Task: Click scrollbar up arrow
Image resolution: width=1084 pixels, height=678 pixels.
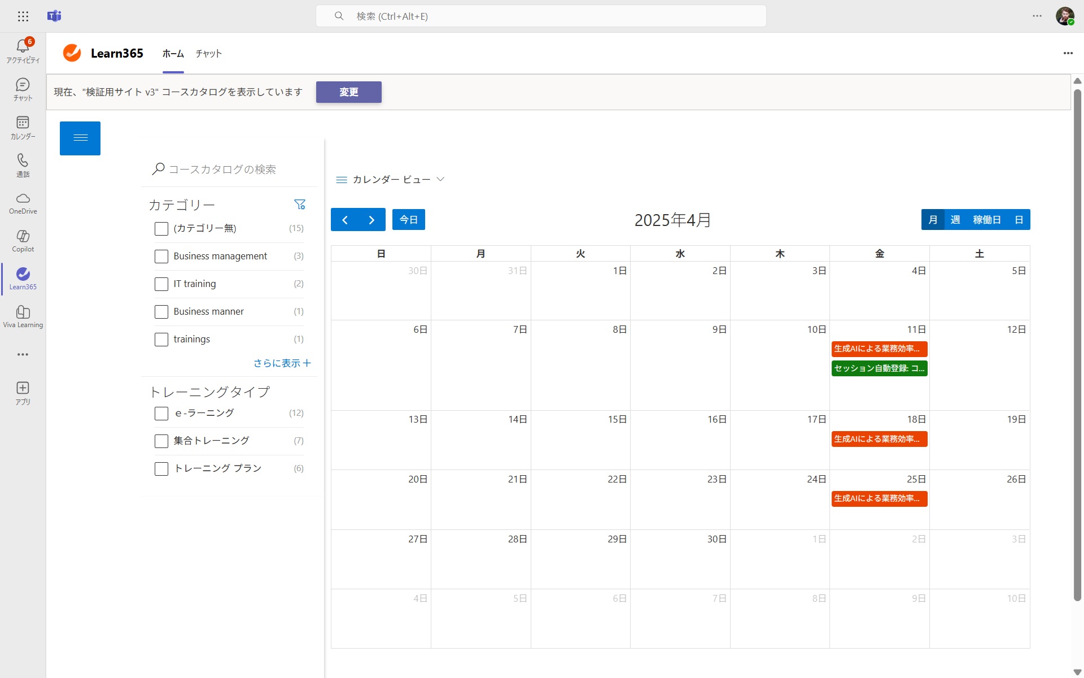Action: pyautogui.click(x=1077, y=81)
